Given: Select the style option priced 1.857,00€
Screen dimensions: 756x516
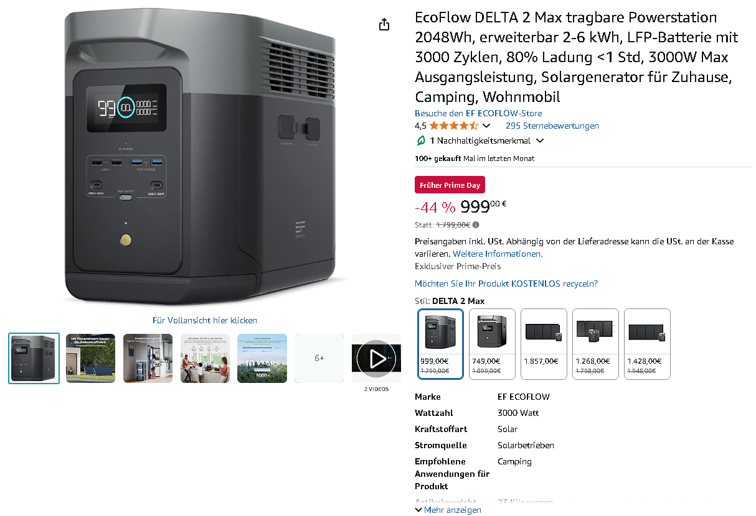Looking at the screenshot, I should (x=544, y=344).
